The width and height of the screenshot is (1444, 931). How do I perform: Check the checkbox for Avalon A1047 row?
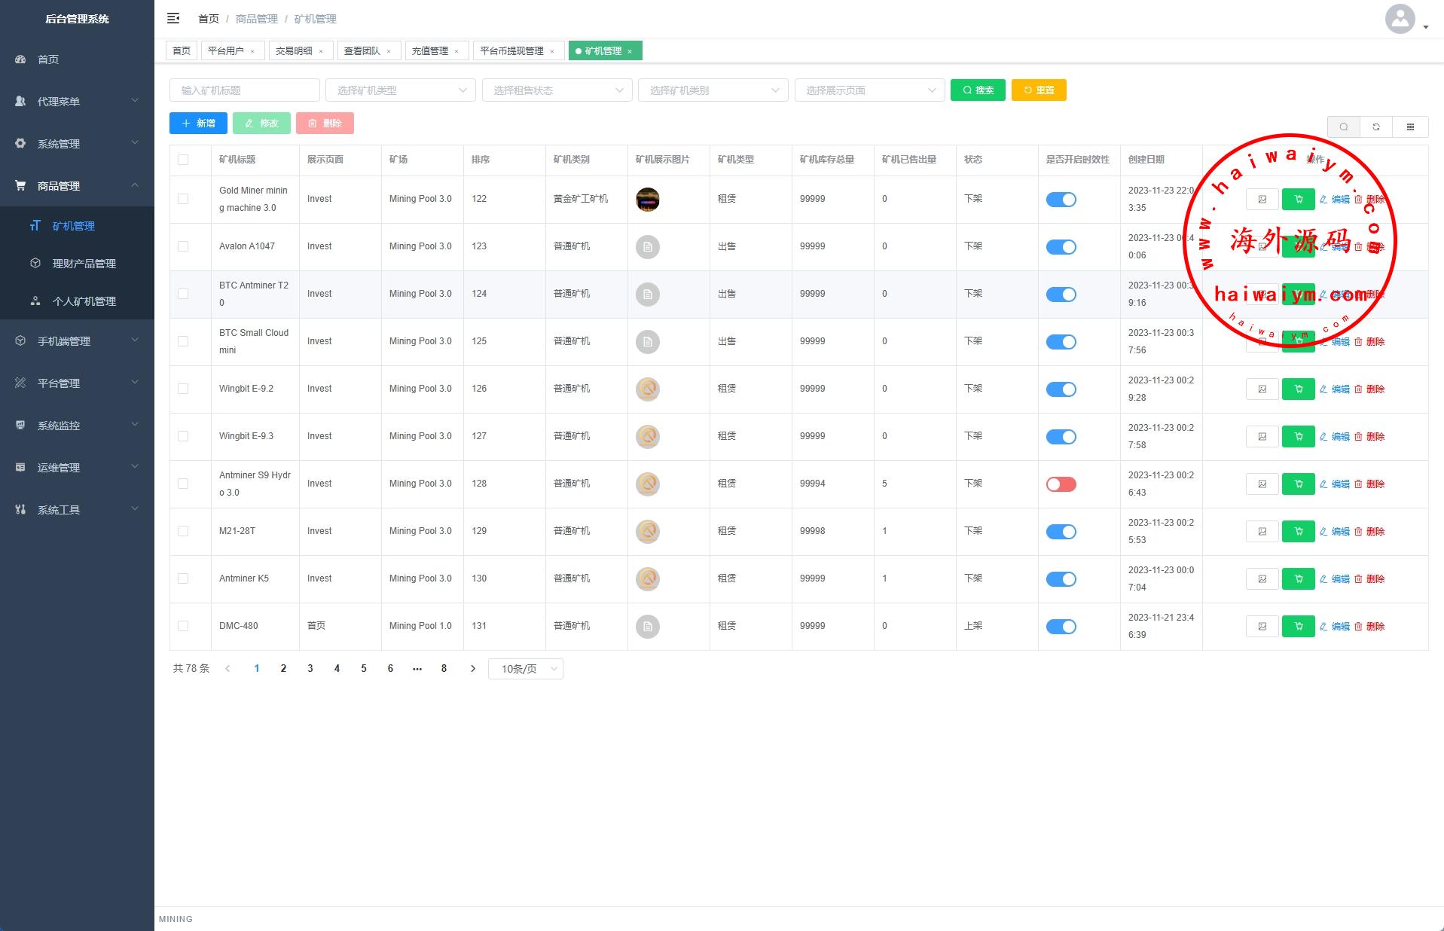183,246
